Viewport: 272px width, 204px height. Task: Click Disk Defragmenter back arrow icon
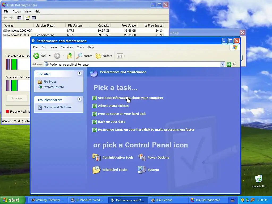click(x=5, y=18)
